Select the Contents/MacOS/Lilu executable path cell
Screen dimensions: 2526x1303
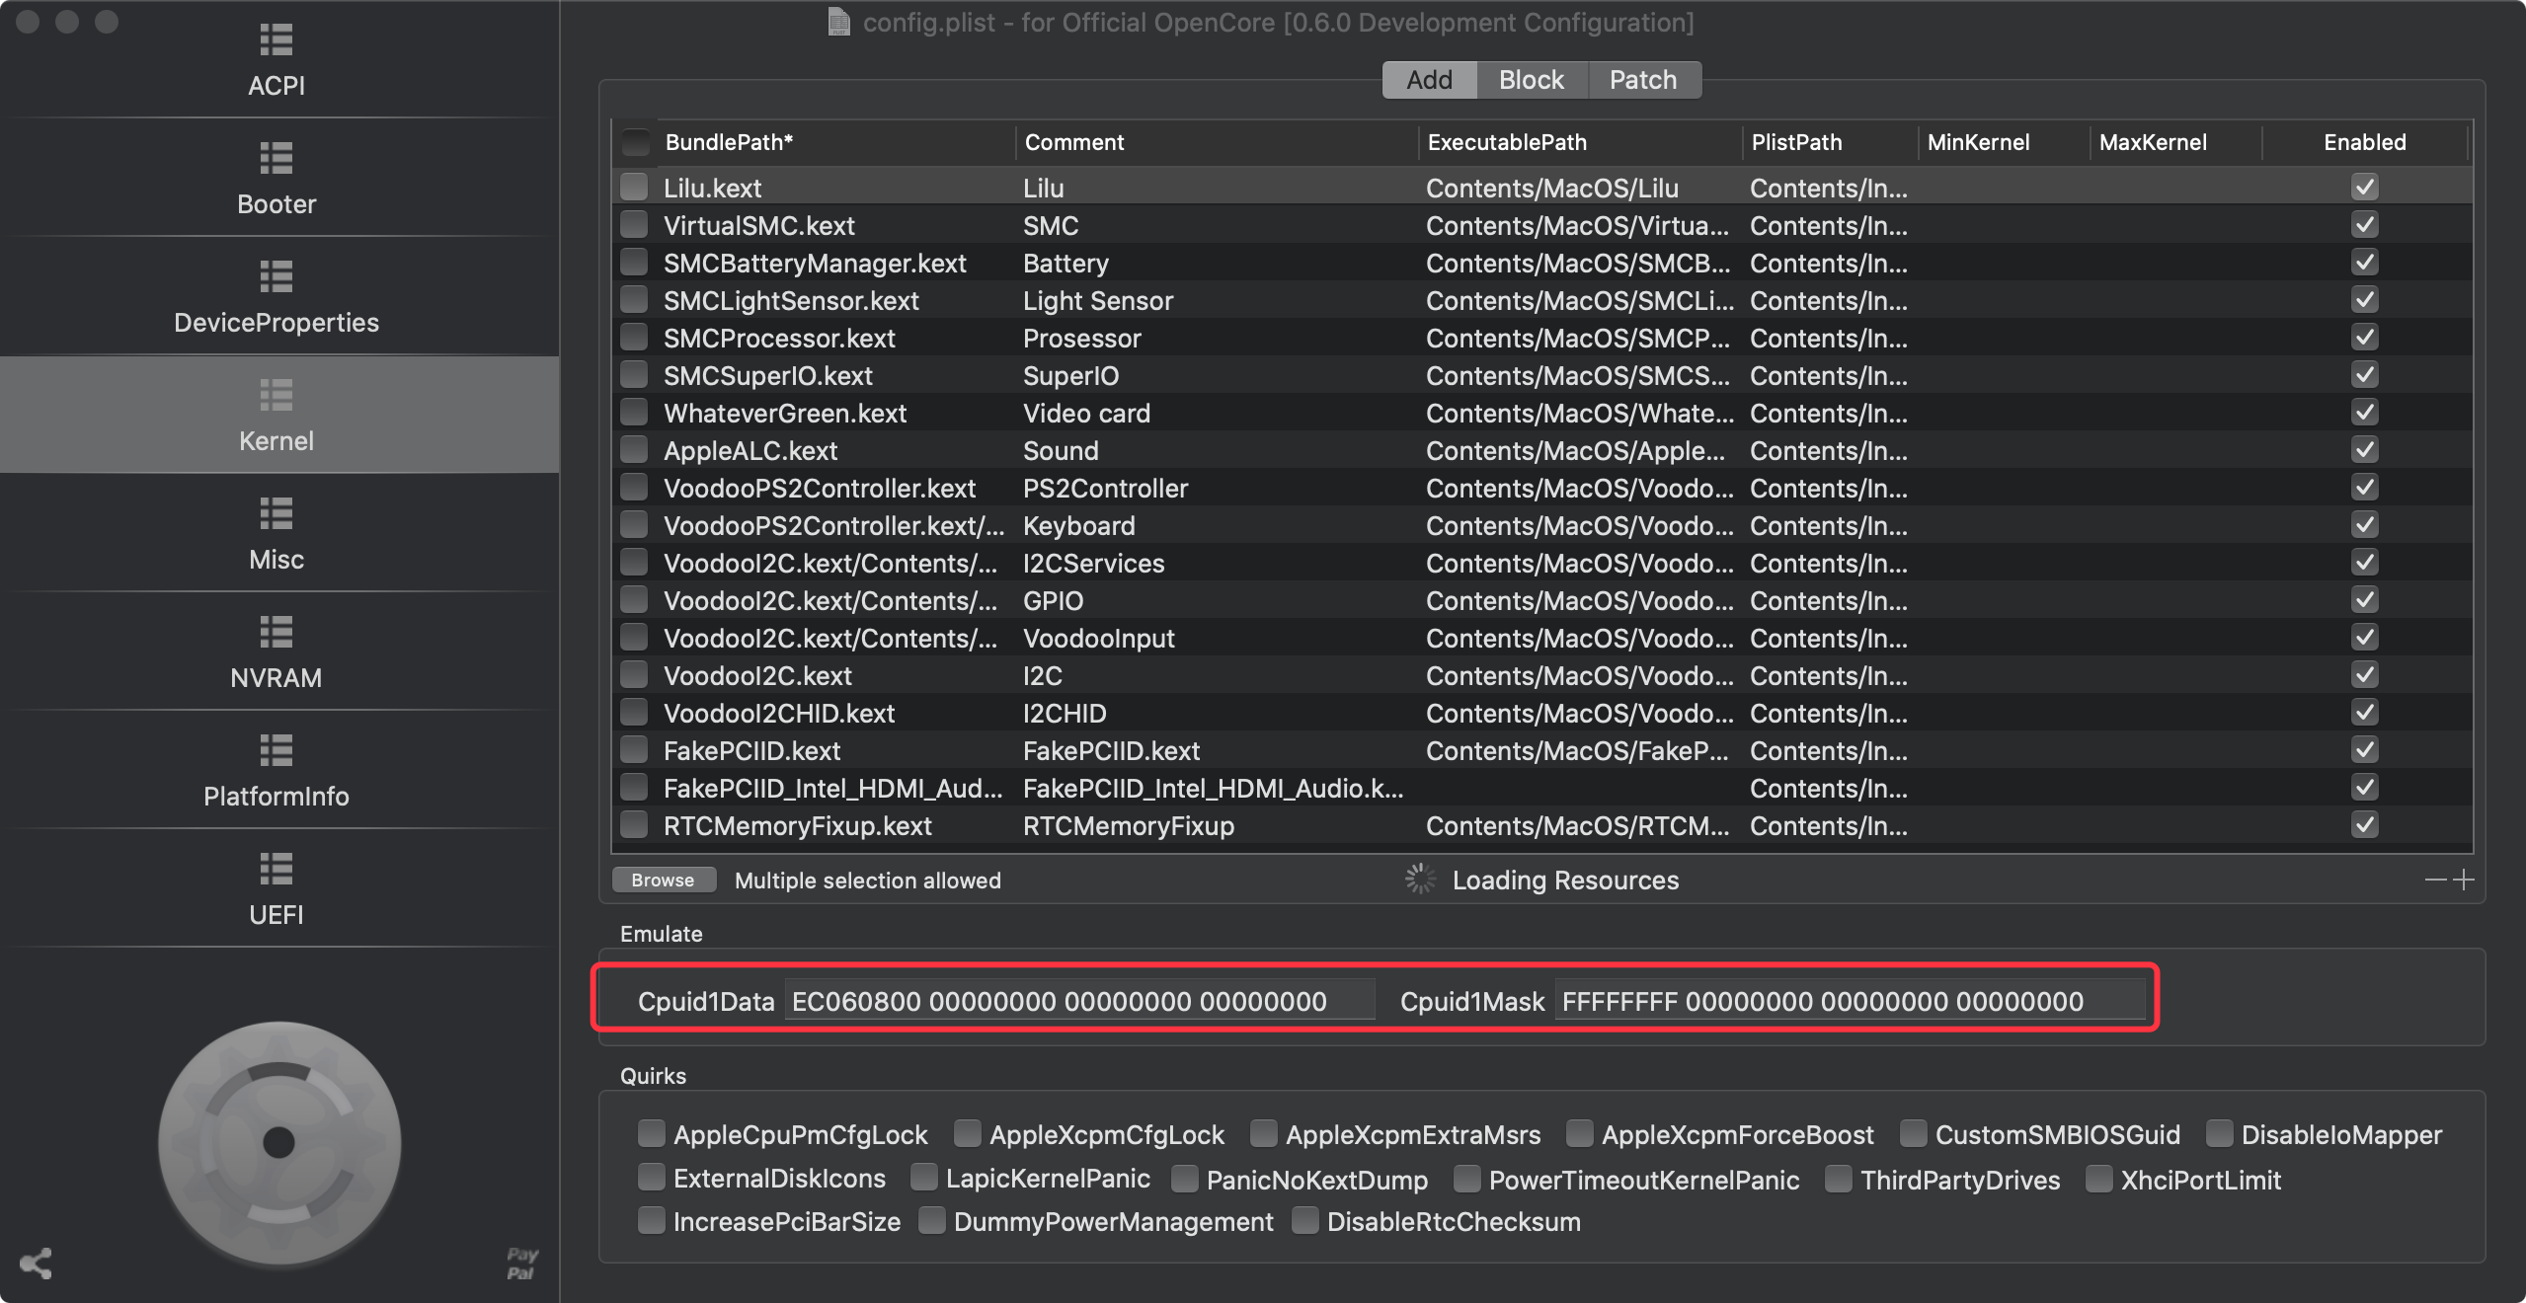point(1552,188)
